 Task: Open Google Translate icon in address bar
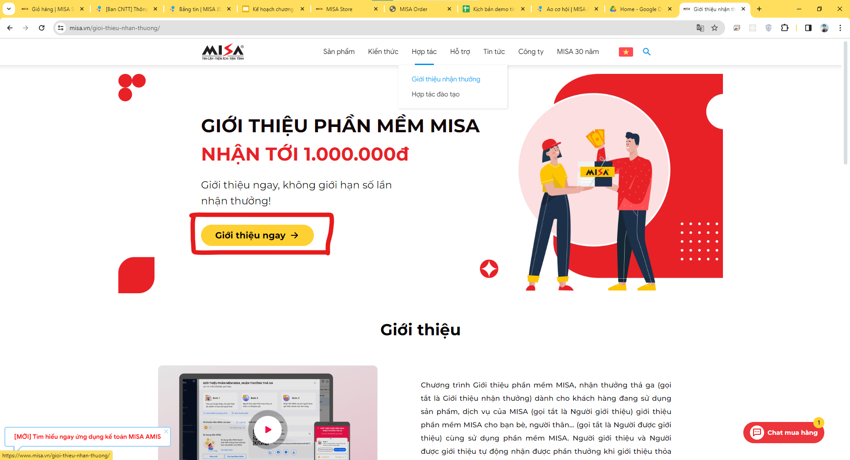point(700,28)
